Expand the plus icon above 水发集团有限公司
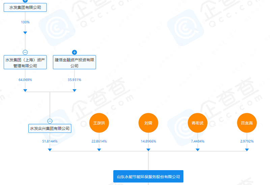This screenshot has height=185, width=270. 25,1
